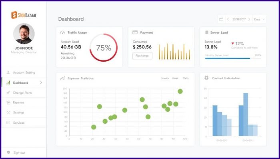The width and height of the screenshot is (280, 159).
Task: Click the red down arrow beside 12%
Action: point(232,44)
